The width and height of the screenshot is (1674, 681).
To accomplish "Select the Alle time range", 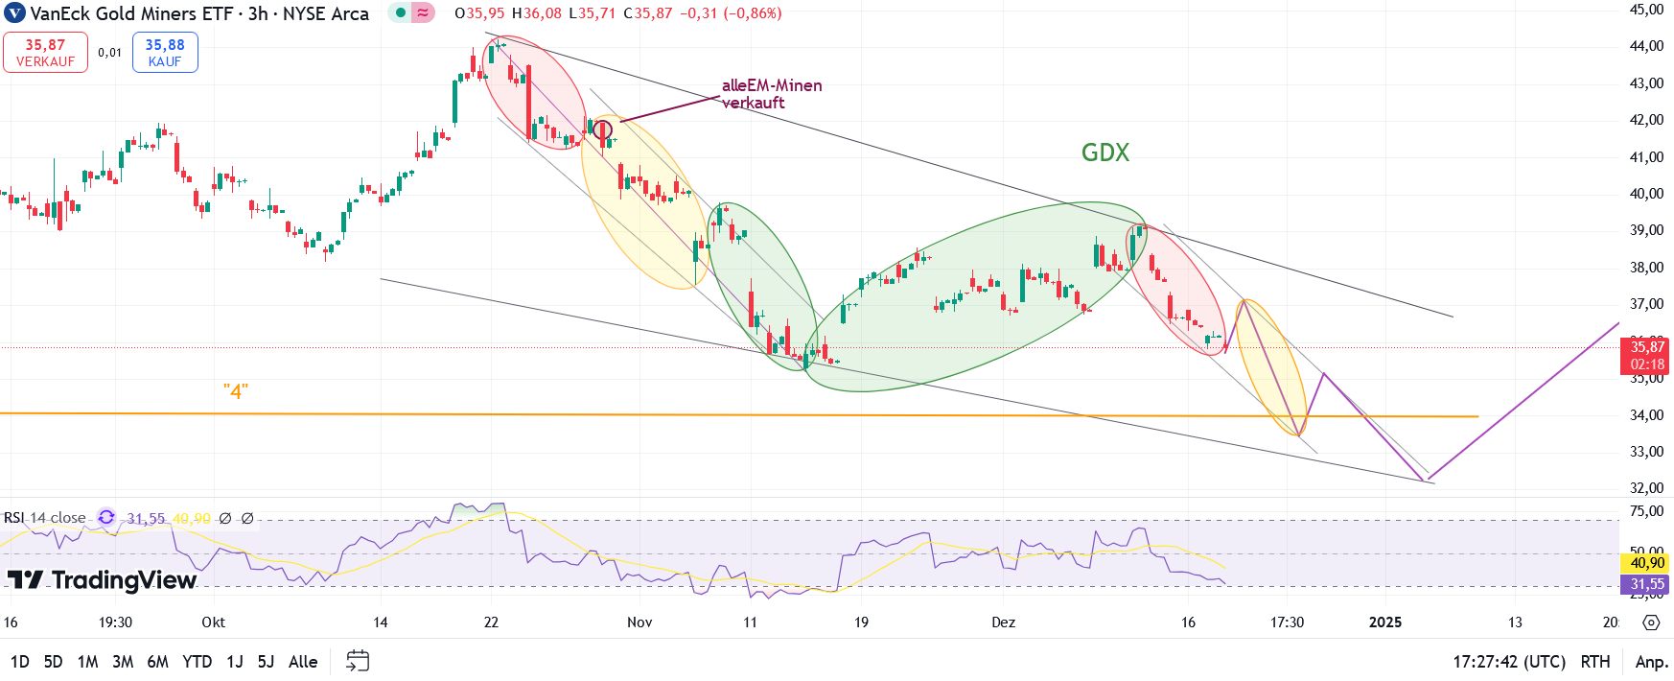I will click(303, 662).
